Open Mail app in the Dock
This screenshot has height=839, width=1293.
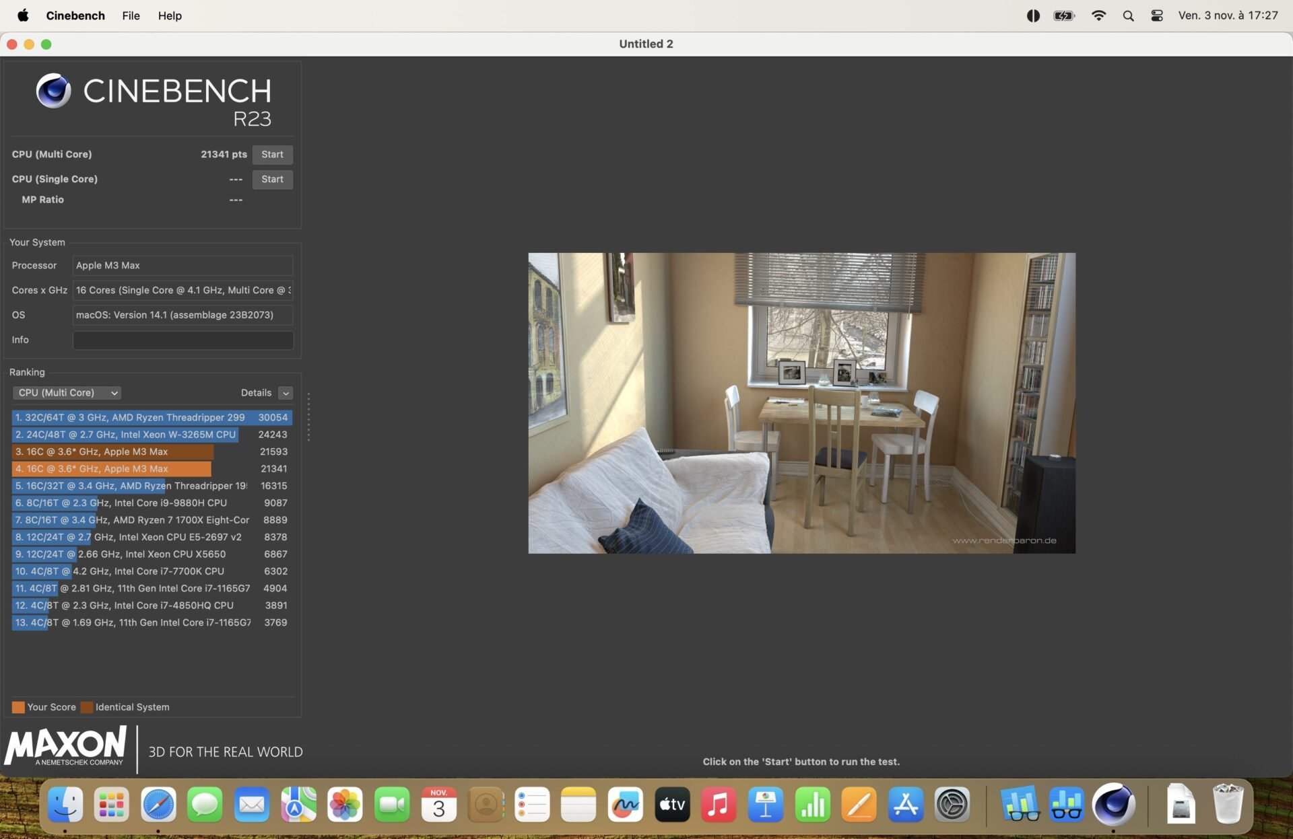(252, 805)
